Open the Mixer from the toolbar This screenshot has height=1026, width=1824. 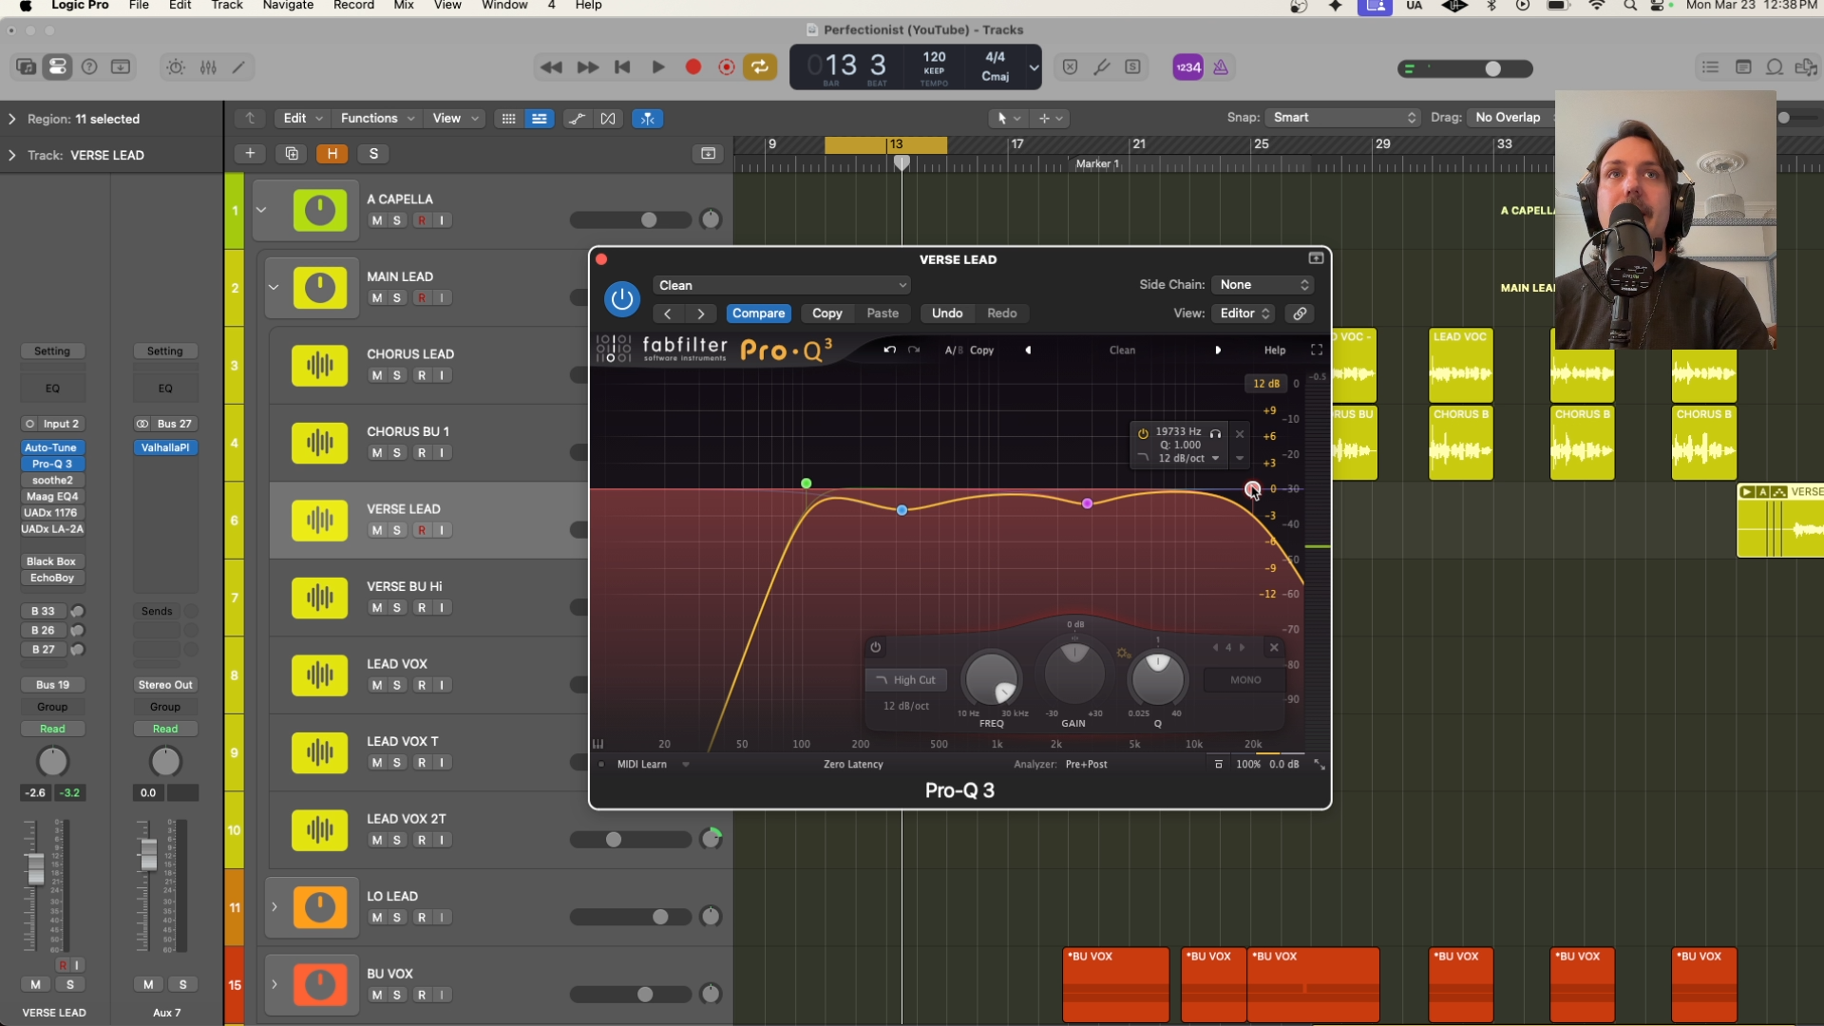click(x=208, y=67)
